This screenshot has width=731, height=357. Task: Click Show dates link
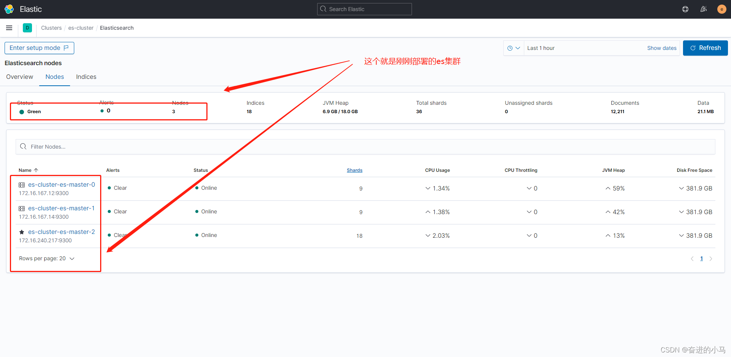(x=662, y=48)
